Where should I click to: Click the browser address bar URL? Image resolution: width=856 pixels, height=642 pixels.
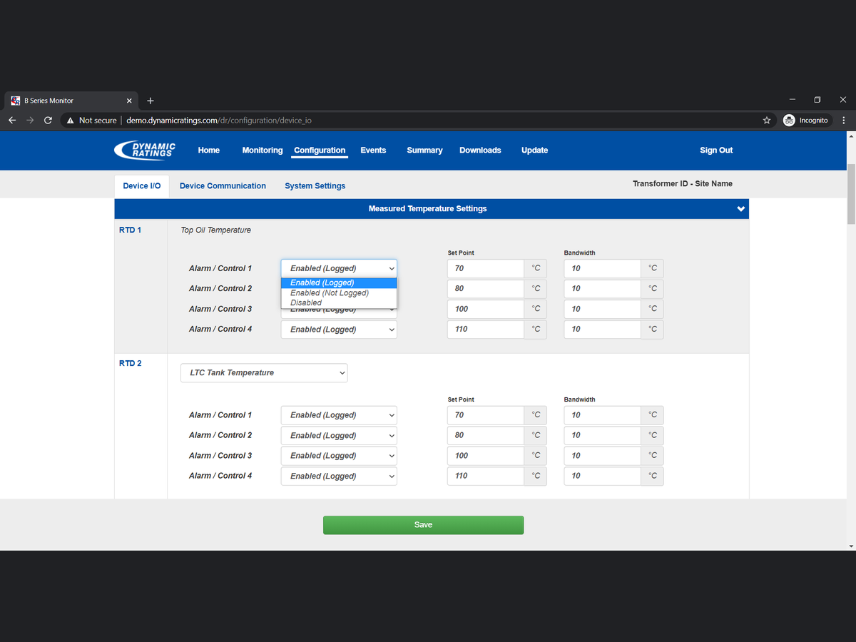pyautogui.click(x=219, y=121)
